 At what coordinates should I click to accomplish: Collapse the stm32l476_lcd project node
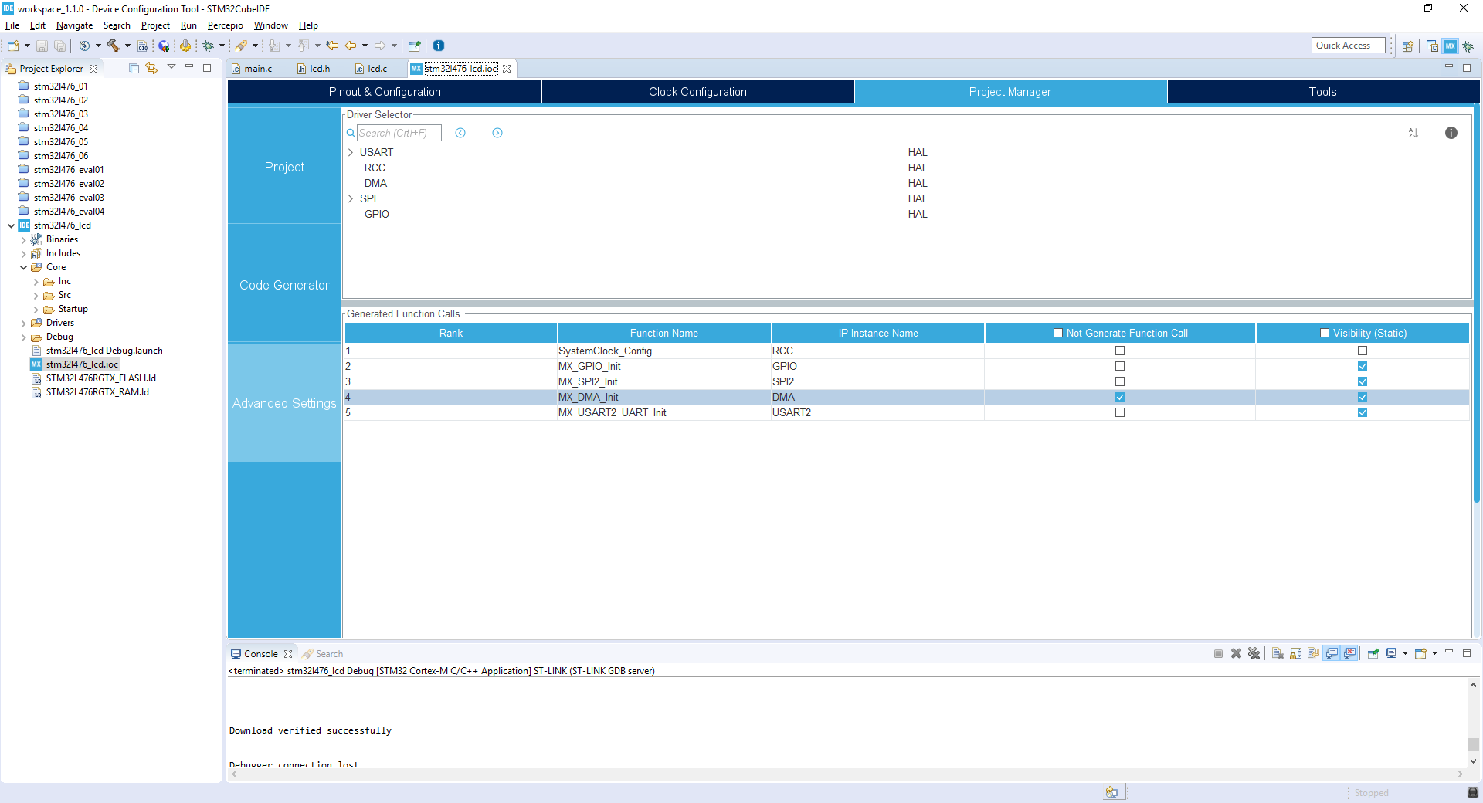pos(11,225)
